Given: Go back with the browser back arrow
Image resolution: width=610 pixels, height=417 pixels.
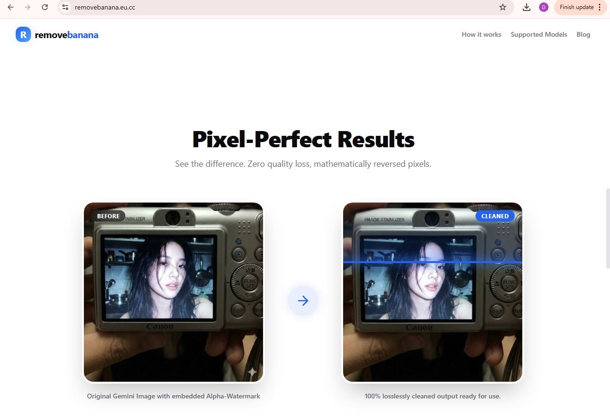Looking at the screenshot, I should [10, 7].
